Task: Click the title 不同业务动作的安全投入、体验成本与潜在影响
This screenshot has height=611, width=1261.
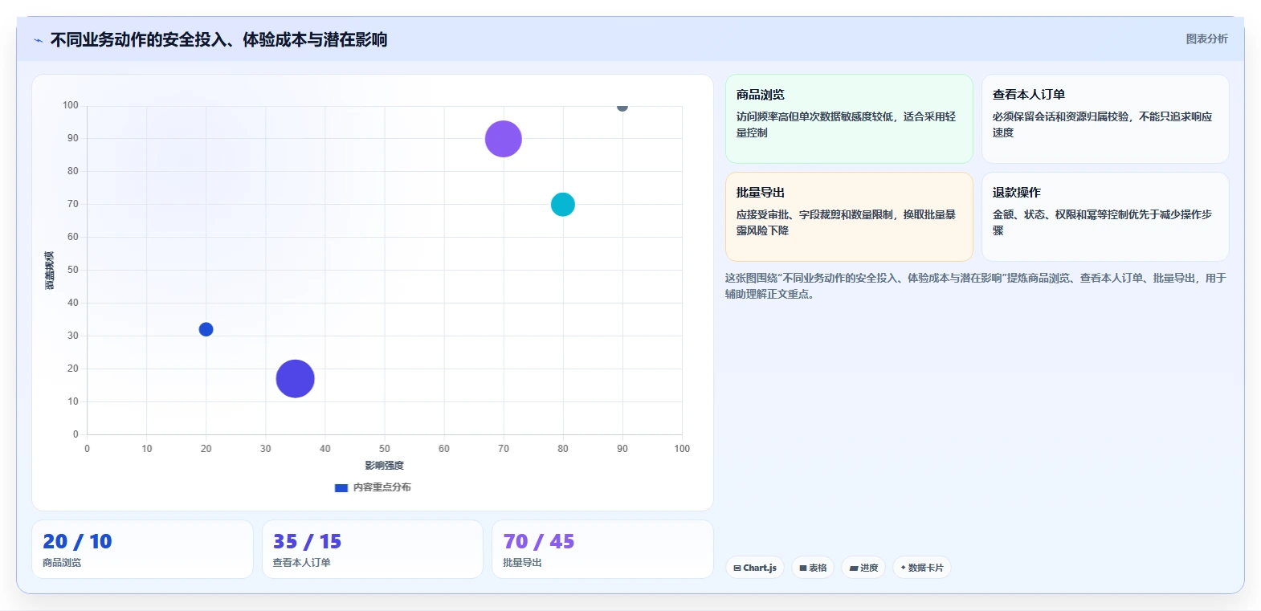Action: pyautogui.click(x=218, y=39)
